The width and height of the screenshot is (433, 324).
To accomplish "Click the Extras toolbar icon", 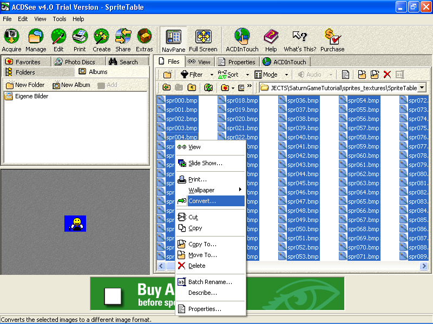I will [144, 40].
